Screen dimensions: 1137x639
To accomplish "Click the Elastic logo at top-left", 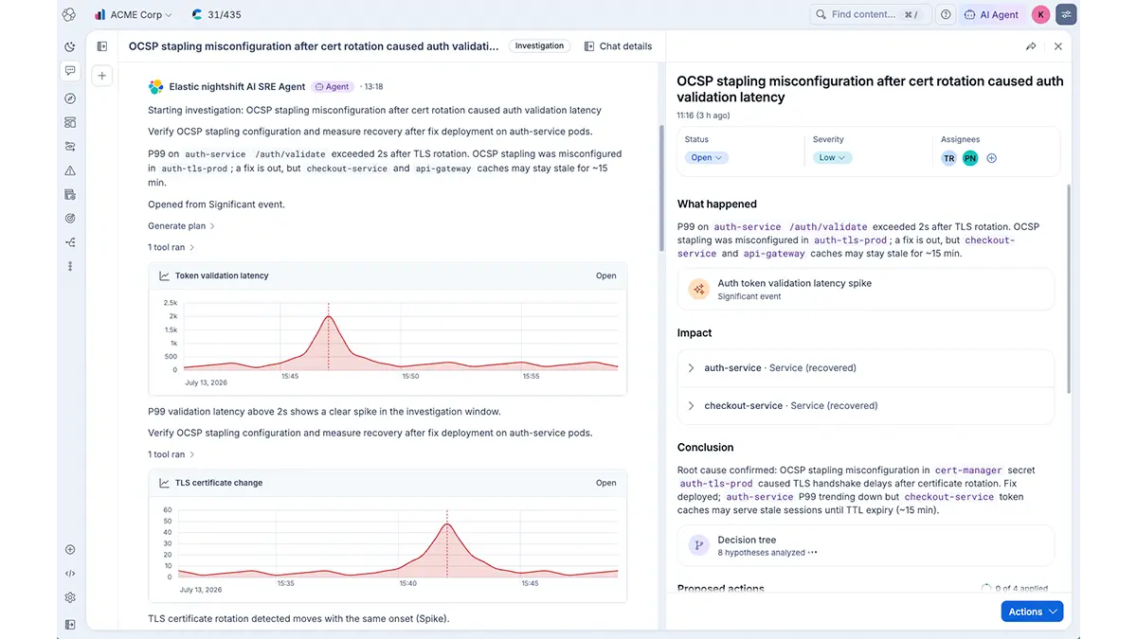I will click(x=68, y=14).
